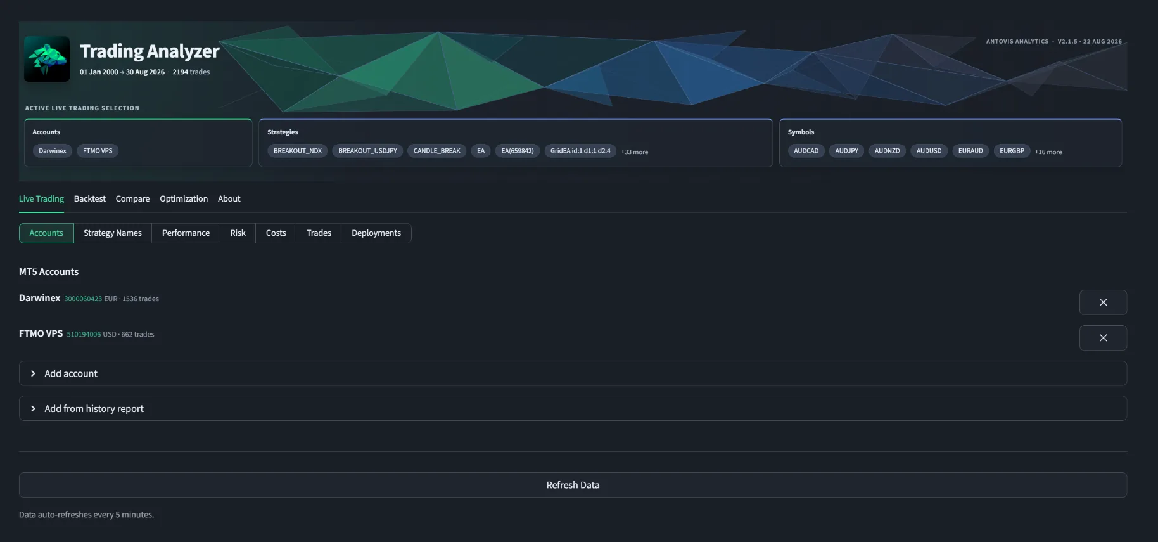The width and height of the screenshot is (1158, 542).
Task: Click the AUDJPY symbol chip
Action: [847, 151]
